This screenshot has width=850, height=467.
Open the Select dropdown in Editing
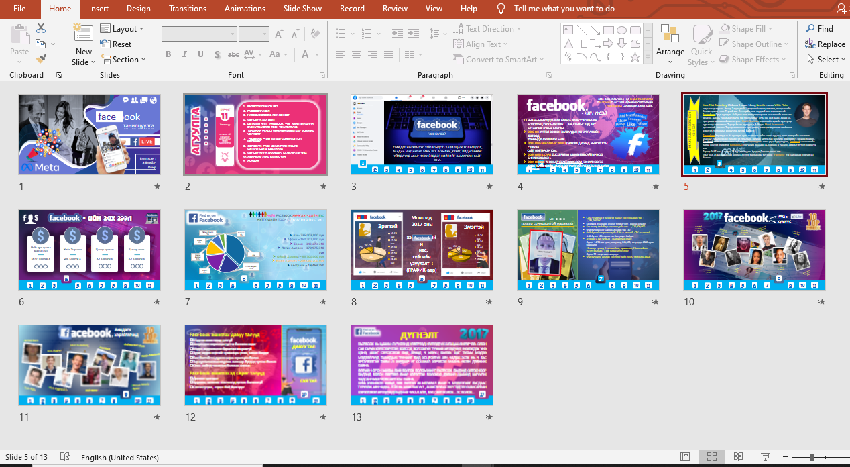[x=826, y=60]
